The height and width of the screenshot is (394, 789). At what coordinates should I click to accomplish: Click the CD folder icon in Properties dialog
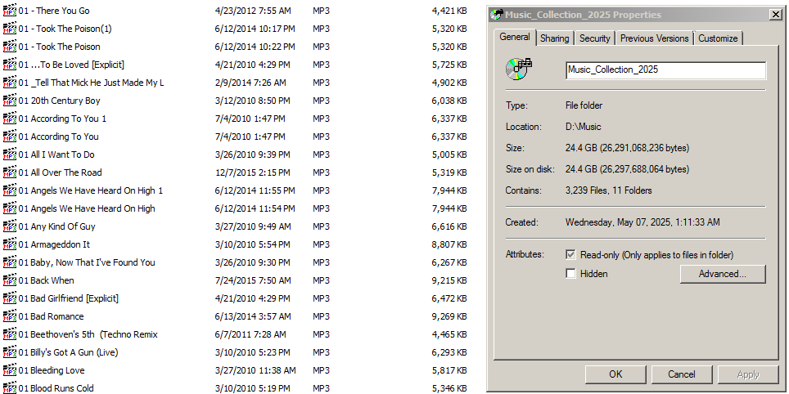pos(519,69)
